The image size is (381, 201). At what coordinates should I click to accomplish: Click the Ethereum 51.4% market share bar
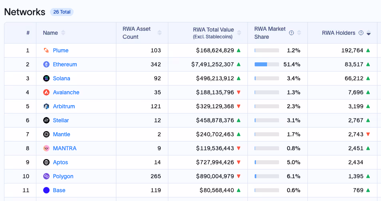coord(267,64)
